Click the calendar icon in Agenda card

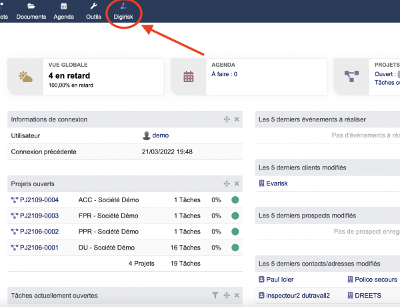pyautogui.click(x=189, y=77)
